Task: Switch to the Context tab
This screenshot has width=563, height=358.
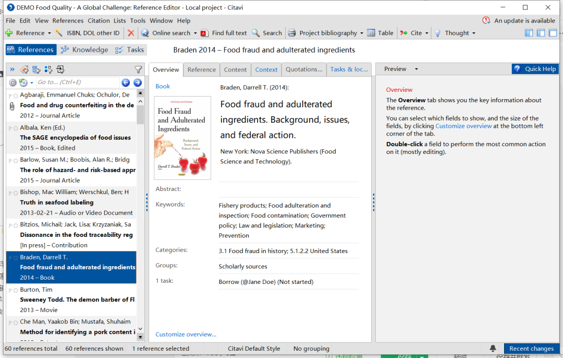Action: pyautogui.click(x=266, y=70)
